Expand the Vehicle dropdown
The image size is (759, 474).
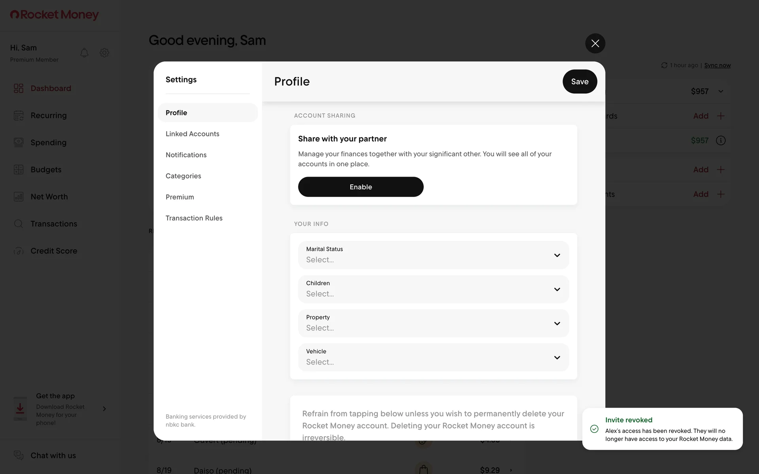click(433, 357)
